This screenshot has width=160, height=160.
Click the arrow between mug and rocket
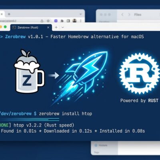(x=54, y=76)
